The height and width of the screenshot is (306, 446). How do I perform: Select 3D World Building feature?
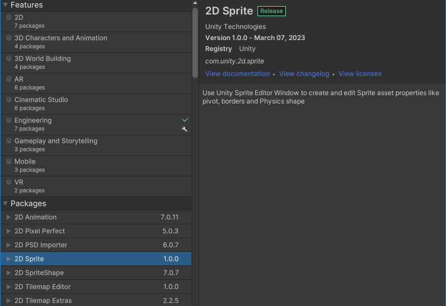click(x=96, y=63)
